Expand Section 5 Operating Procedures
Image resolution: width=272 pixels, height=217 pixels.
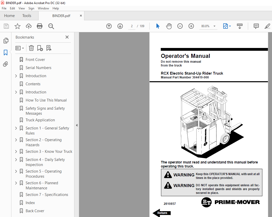(16, 171)
